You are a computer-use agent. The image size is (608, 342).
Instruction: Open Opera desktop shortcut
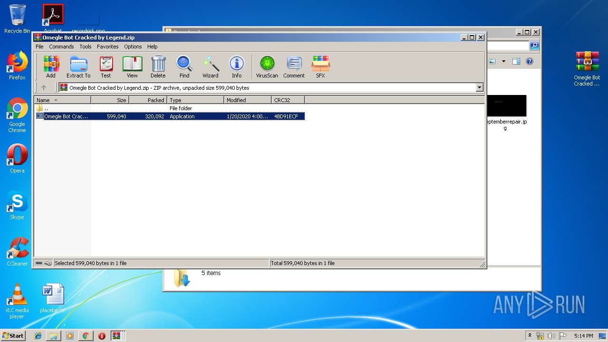click(x=17, y=159)
